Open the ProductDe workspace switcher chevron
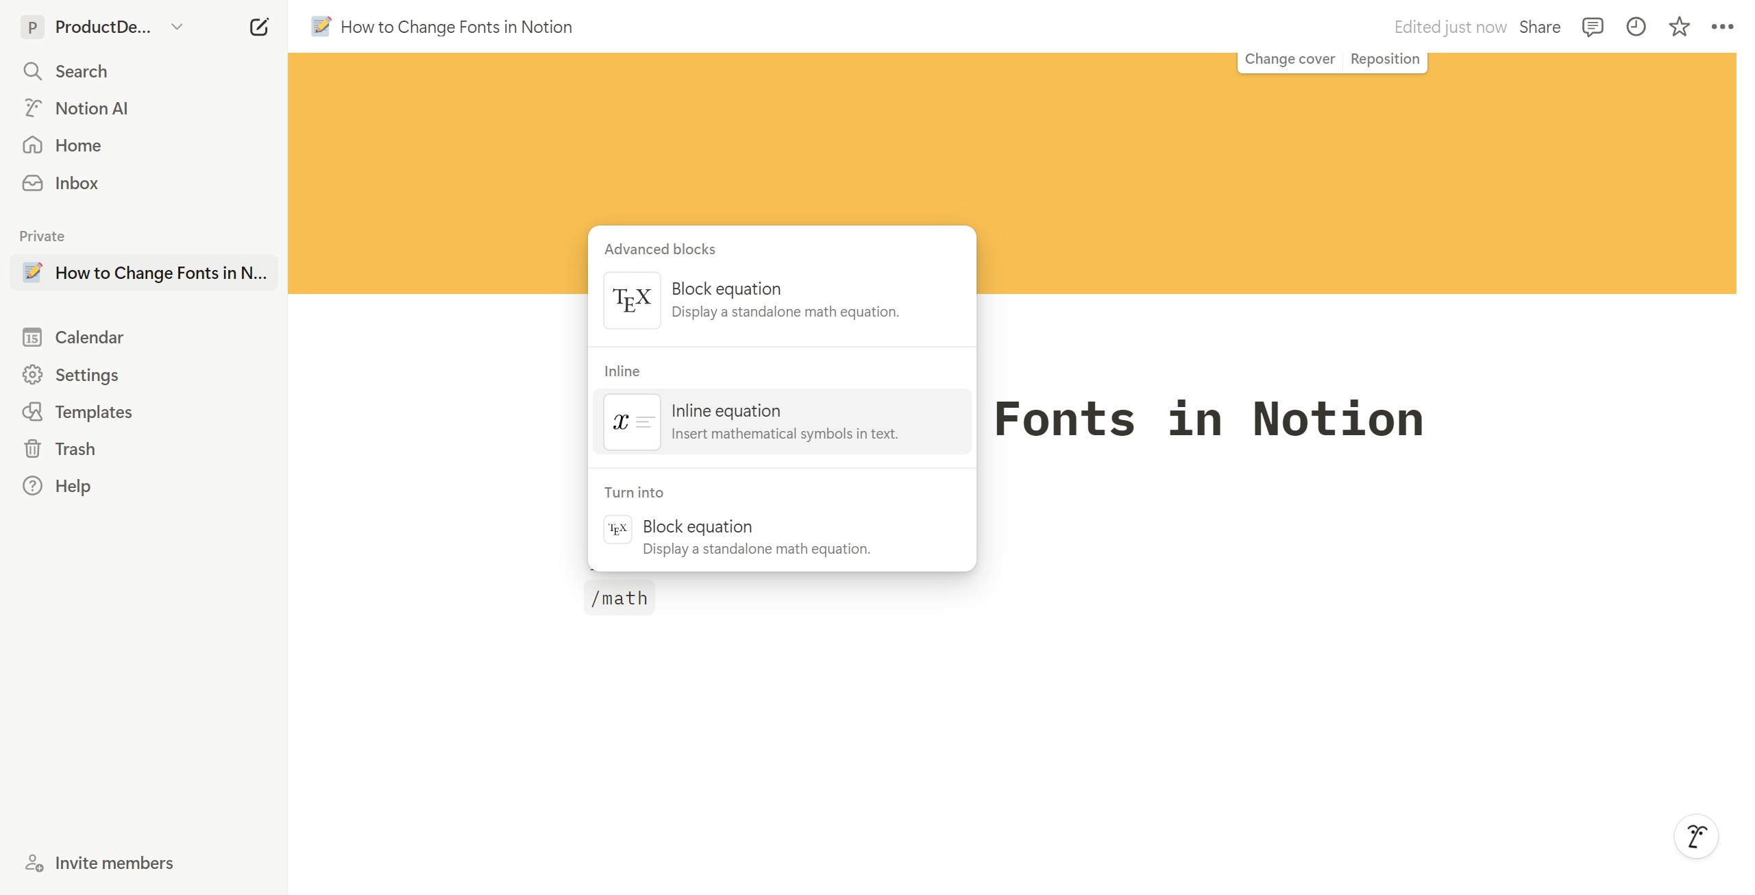 (177, 27)
